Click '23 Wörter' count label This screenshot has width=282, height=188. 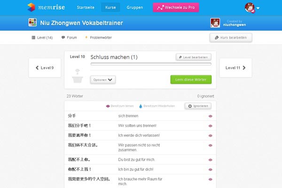coord(75,96)
